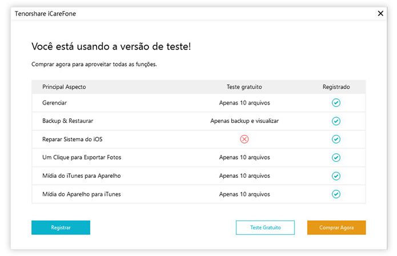Image resolution: width=397 pixels, height=256 pixels.
Task: Click the Tenorshare iCareFone window title
Action: (45, 14)
